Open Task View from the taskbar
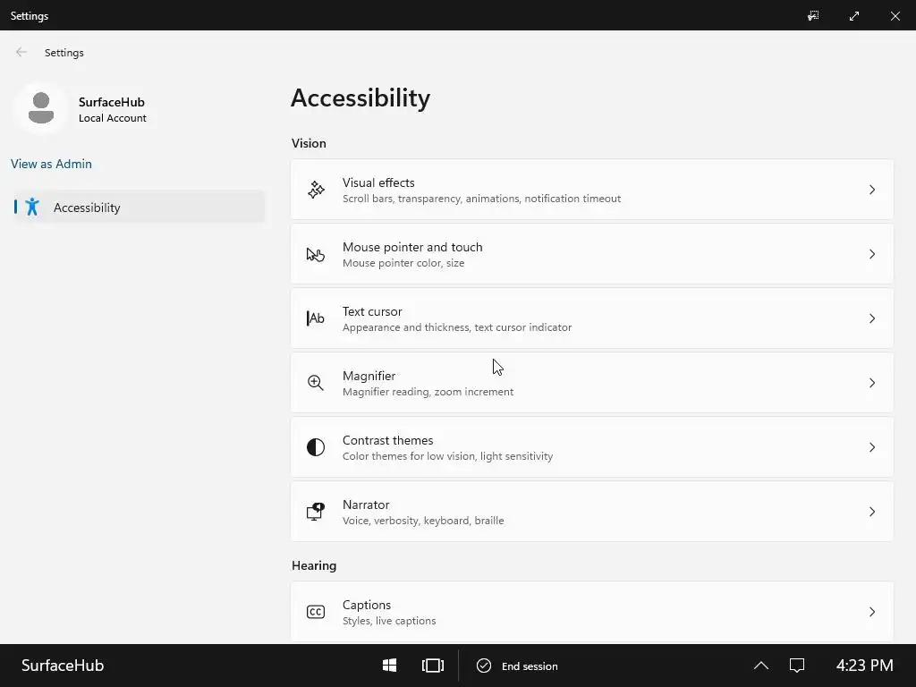916x687 pixels. point(433,666)
